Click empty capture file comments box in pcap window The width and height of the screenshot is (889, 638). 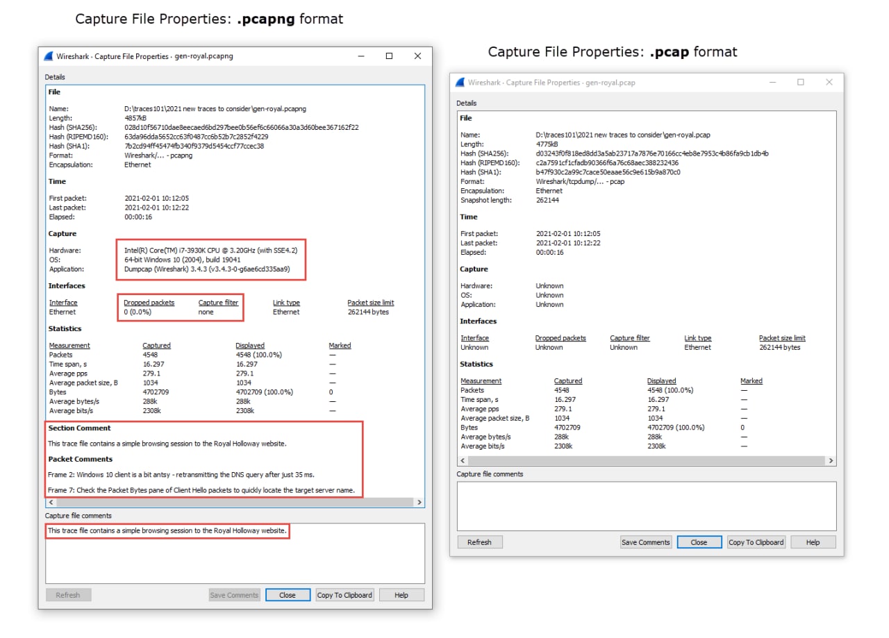pyautogui.click(x=647, y=506)
